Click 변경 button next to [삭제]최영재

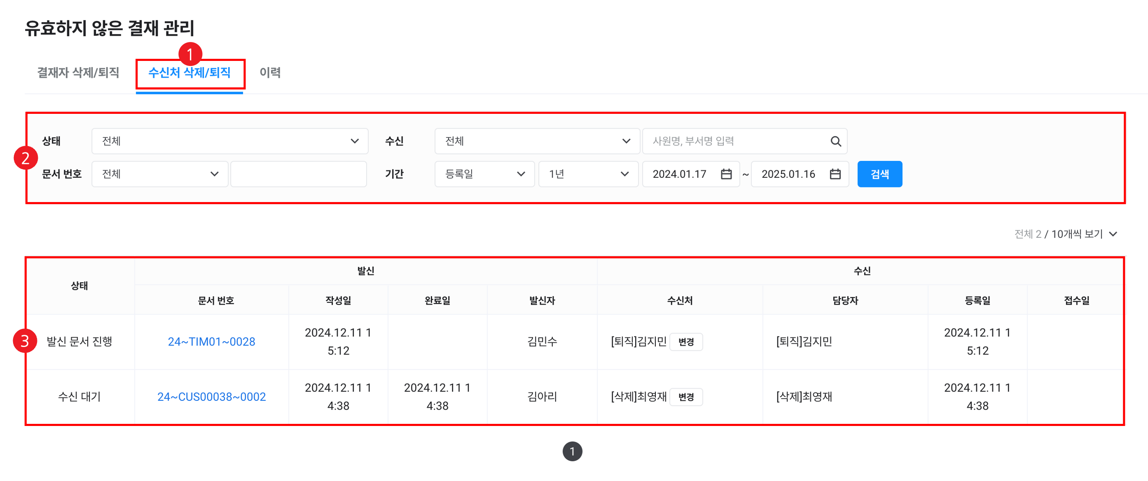[x=686, y=397]
